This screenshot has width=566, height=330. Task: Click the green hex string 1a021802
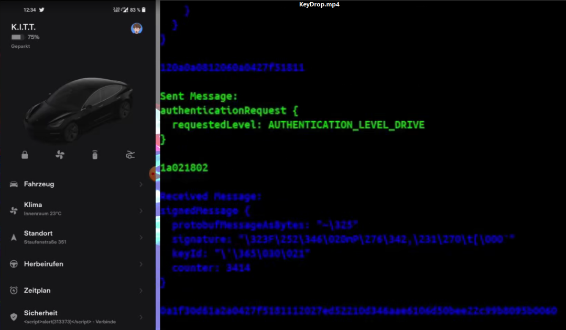pos(184,168)
